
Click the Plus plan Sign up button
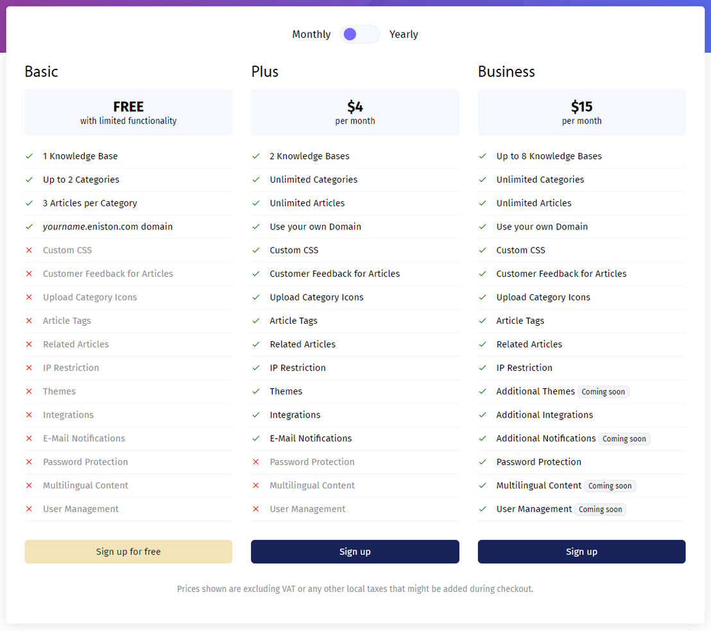tap(355, 551)
